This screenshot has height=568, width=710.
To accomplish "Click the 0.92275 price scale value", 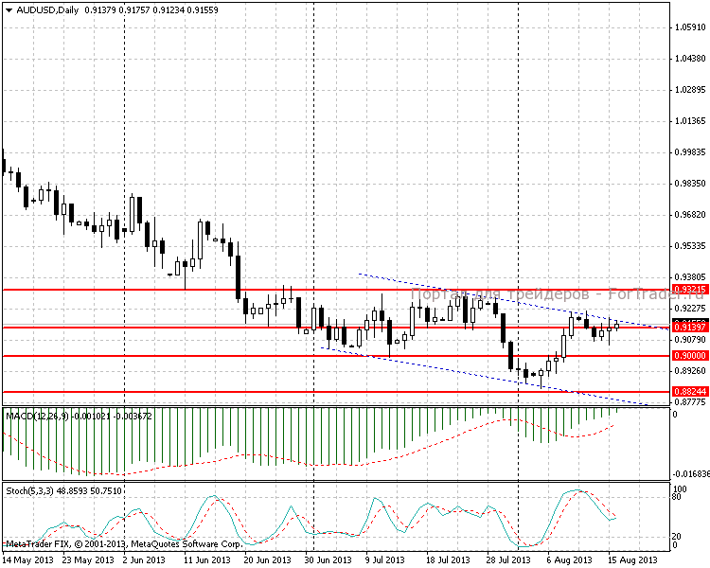I will [690, 309].
